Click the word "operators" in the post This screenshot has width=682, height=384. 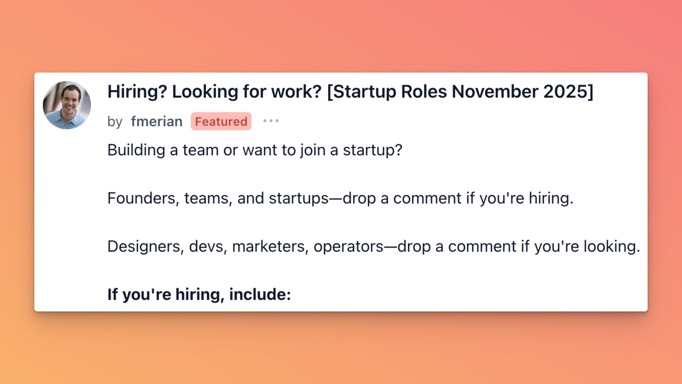point(349,246)
